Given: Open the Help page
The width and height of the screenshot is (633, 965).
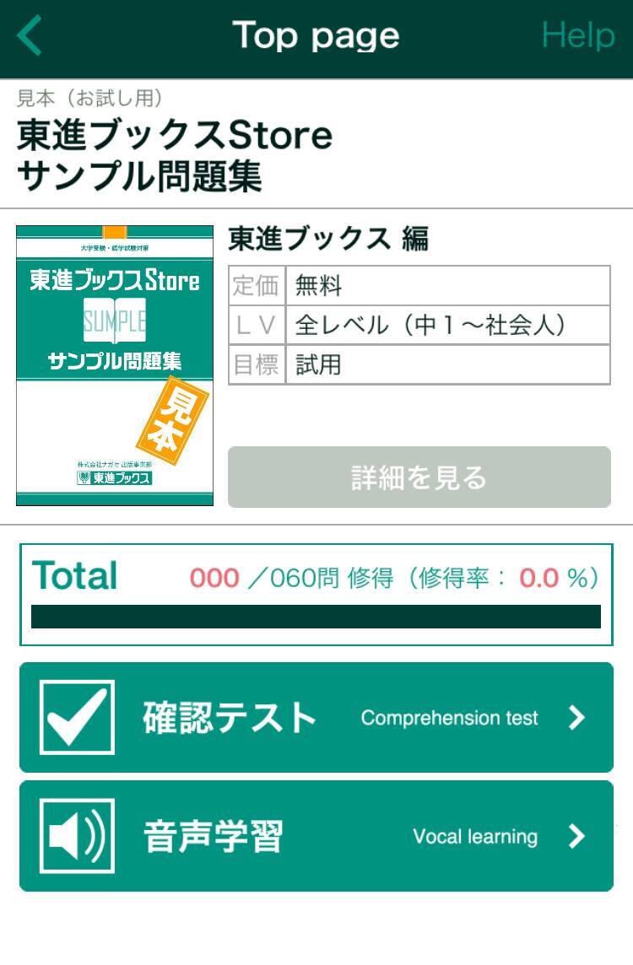Looking at the screenshot, I should point(577,36).
